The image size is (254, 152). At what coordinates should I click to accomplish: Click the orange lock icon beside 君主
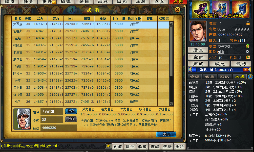(248, 23)
